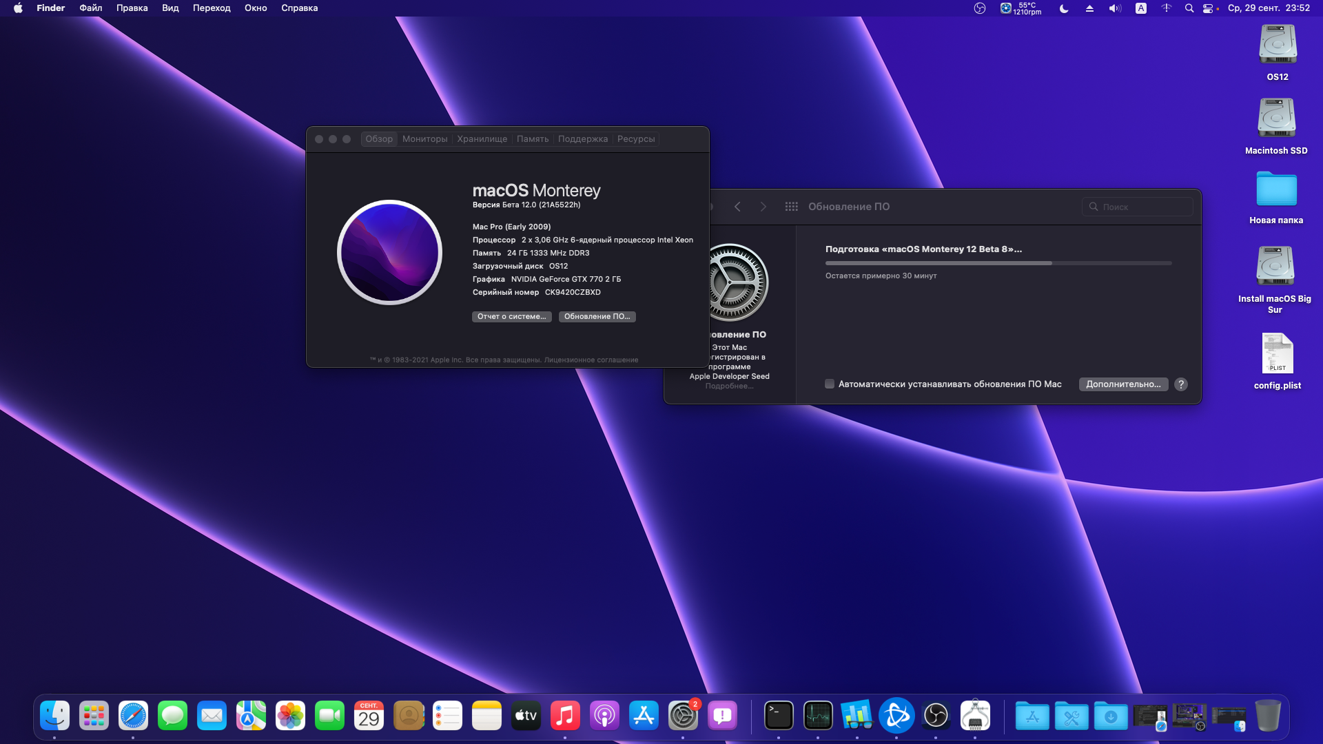The image size is (1323, 744).
Task: Click the eject icon in menu bar
Action: [x=1089, y=8]
